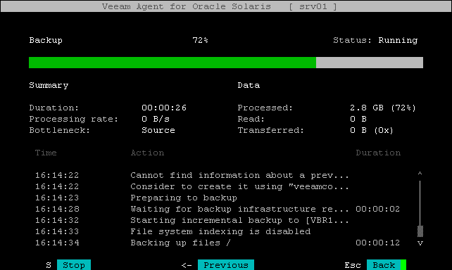The image size is (452, 270).
Task: Select the 'Preparing to backup' log entry
Action: pyautogui.click(x=218, y=198)
